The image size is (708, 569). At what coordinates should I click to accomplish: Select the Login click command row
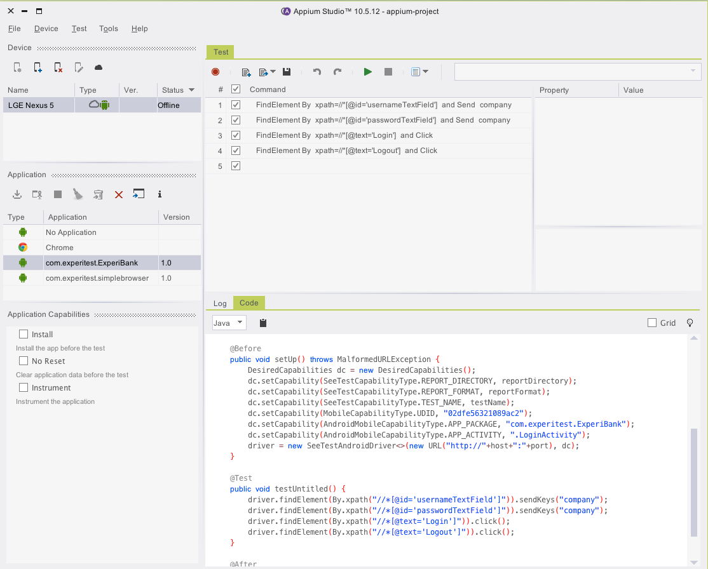tap(369, 135)
